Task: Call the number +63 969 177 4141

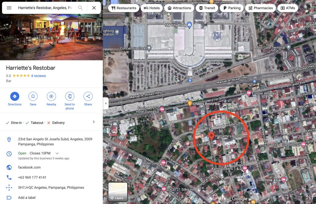Action: (x=32, y=177)
